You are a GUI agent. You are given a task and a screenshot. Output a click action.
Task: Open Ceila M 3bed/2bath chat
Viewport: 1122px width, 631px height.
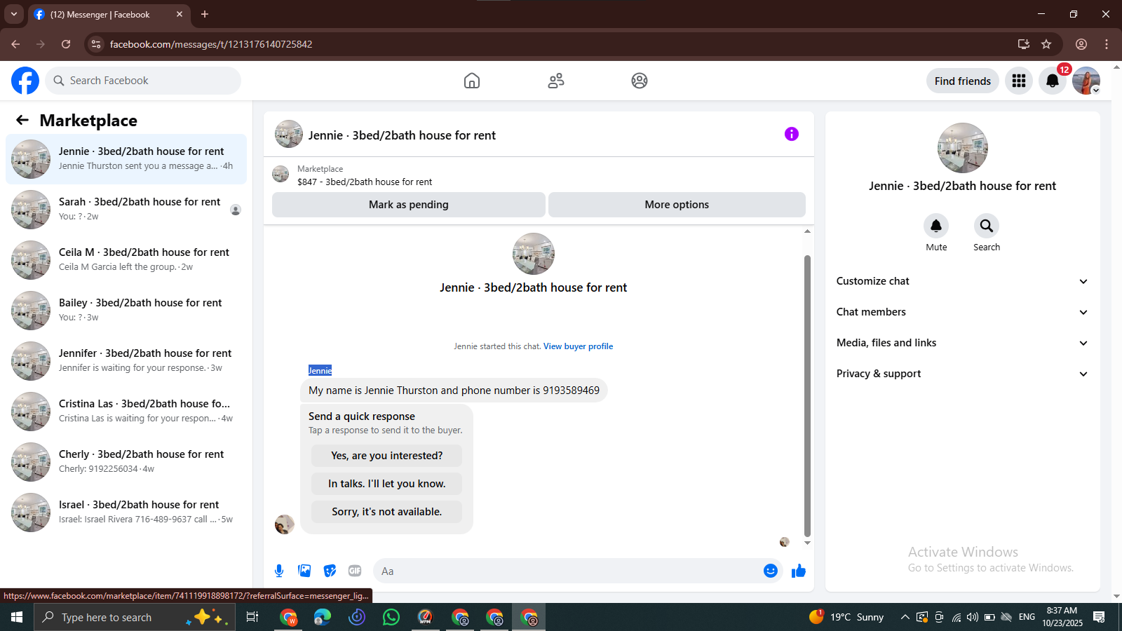click(x=126, y=260)
